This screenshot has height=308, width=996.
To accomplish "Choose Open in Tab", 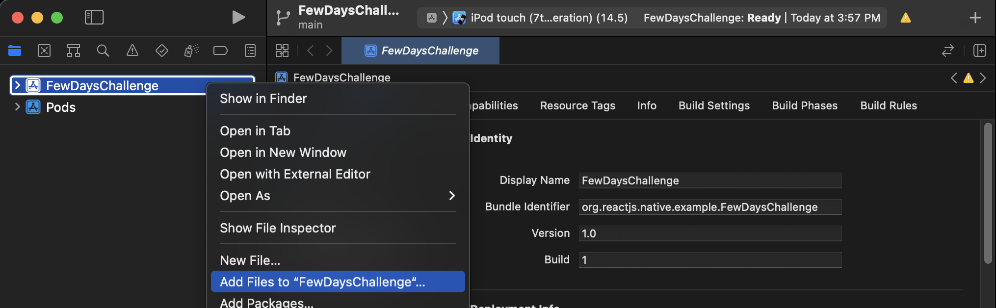I will pyautogui.click(x=338, y=131).
